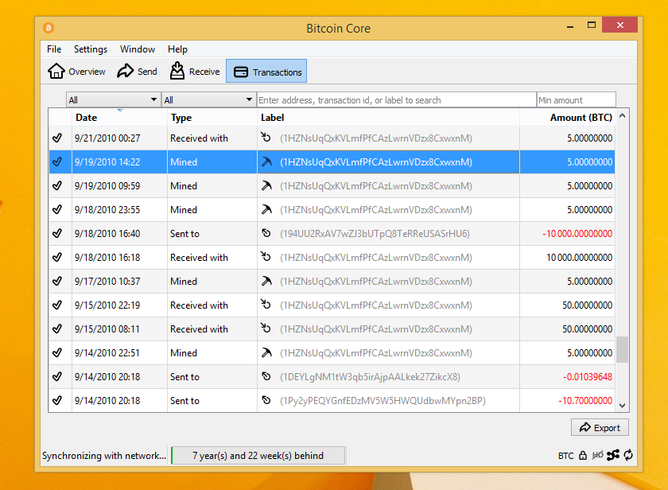Click the scrollbar up arrow

click(x=622, y=115)
